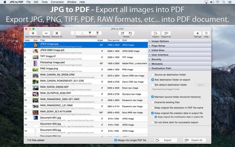Click thumbnail of JPEG 2000 Image.jp2

pyautogui.click(x=36, y=51)
